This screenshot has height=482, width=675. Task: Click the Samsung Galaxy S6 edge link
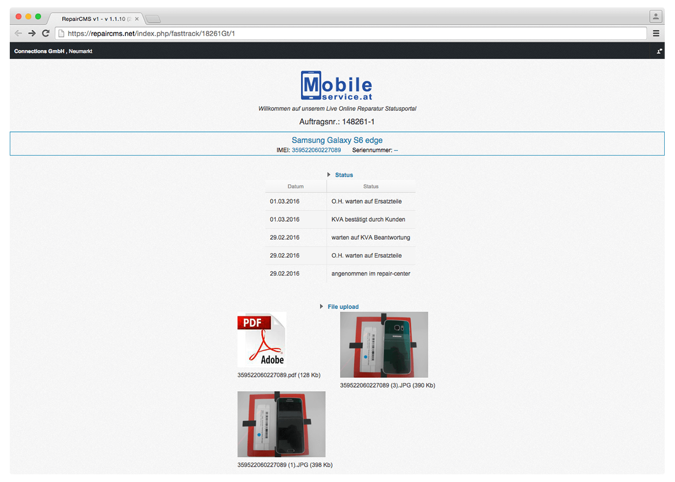(x=337, y=140)
